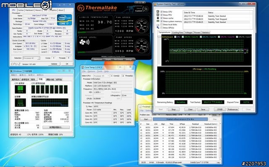Click 'Finished without errors' progress bar
Image resolution: width=269 pixels, height=167 pixels.
point(180,119)
